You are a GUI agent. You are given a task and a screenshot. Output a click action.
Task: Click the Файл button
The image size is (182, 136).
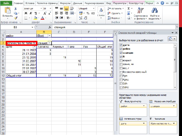(7, 3)
